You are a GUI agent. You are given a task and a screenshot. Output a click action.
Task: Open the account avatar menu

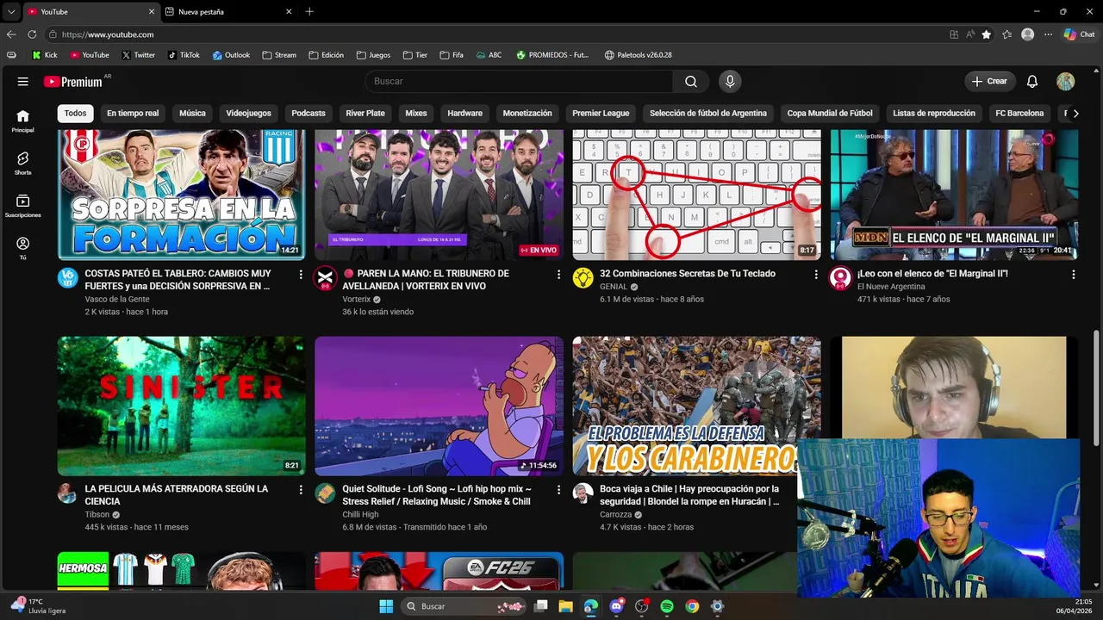point(1066,81)
